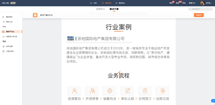Open the blue floating help widget
The image size is (215, 105).
point(213,101)
